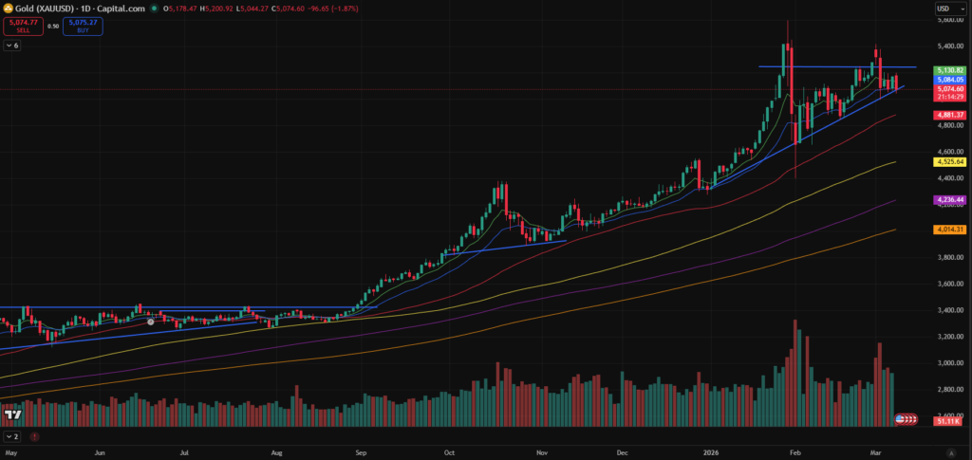Viewport: 972px width, 460px height.
Task: Open the USD currency dropdown
Action: coord(944,9)
